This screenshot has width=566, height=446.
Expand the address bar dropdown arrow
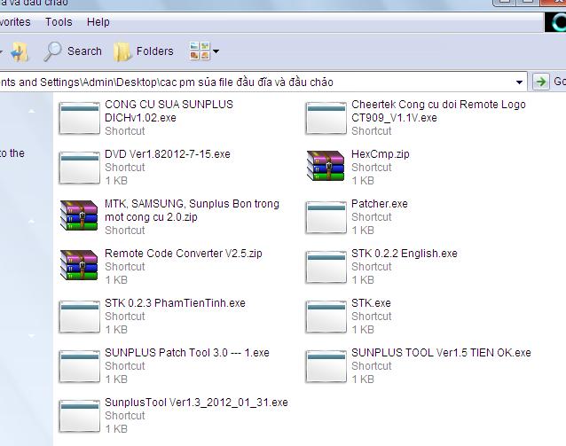519,82
